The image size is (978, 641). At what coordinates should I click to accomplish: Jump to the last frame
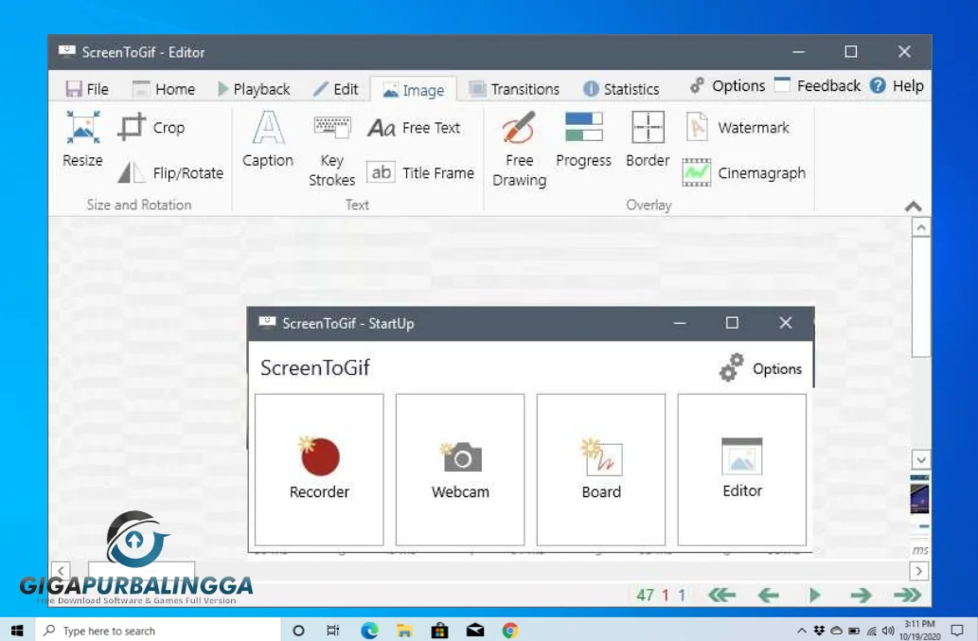coord(907,595)
